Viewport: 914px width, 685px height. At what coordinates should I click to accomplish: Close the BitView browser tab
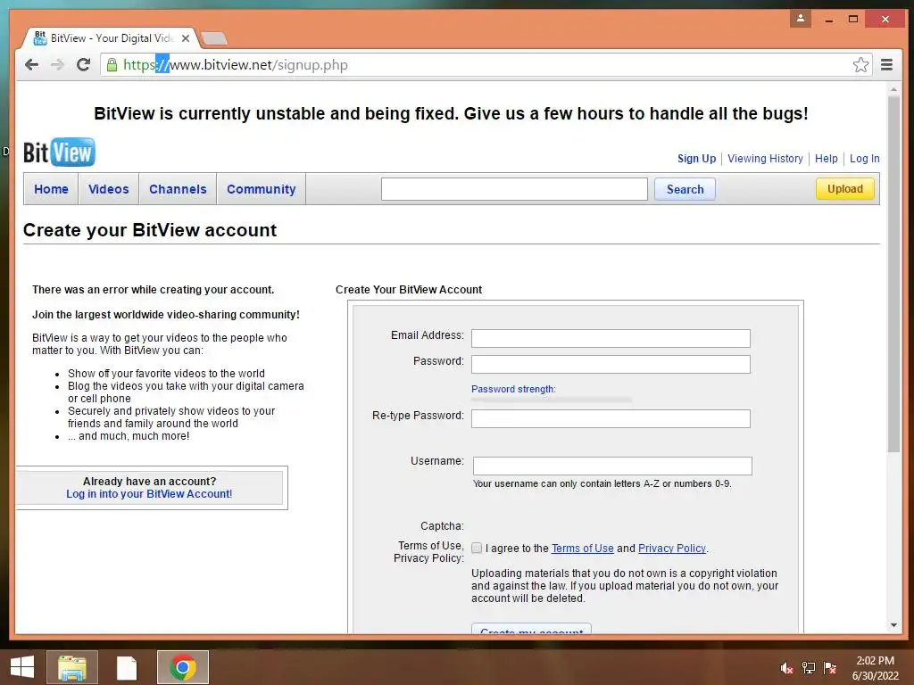click(x=186, y=38)
